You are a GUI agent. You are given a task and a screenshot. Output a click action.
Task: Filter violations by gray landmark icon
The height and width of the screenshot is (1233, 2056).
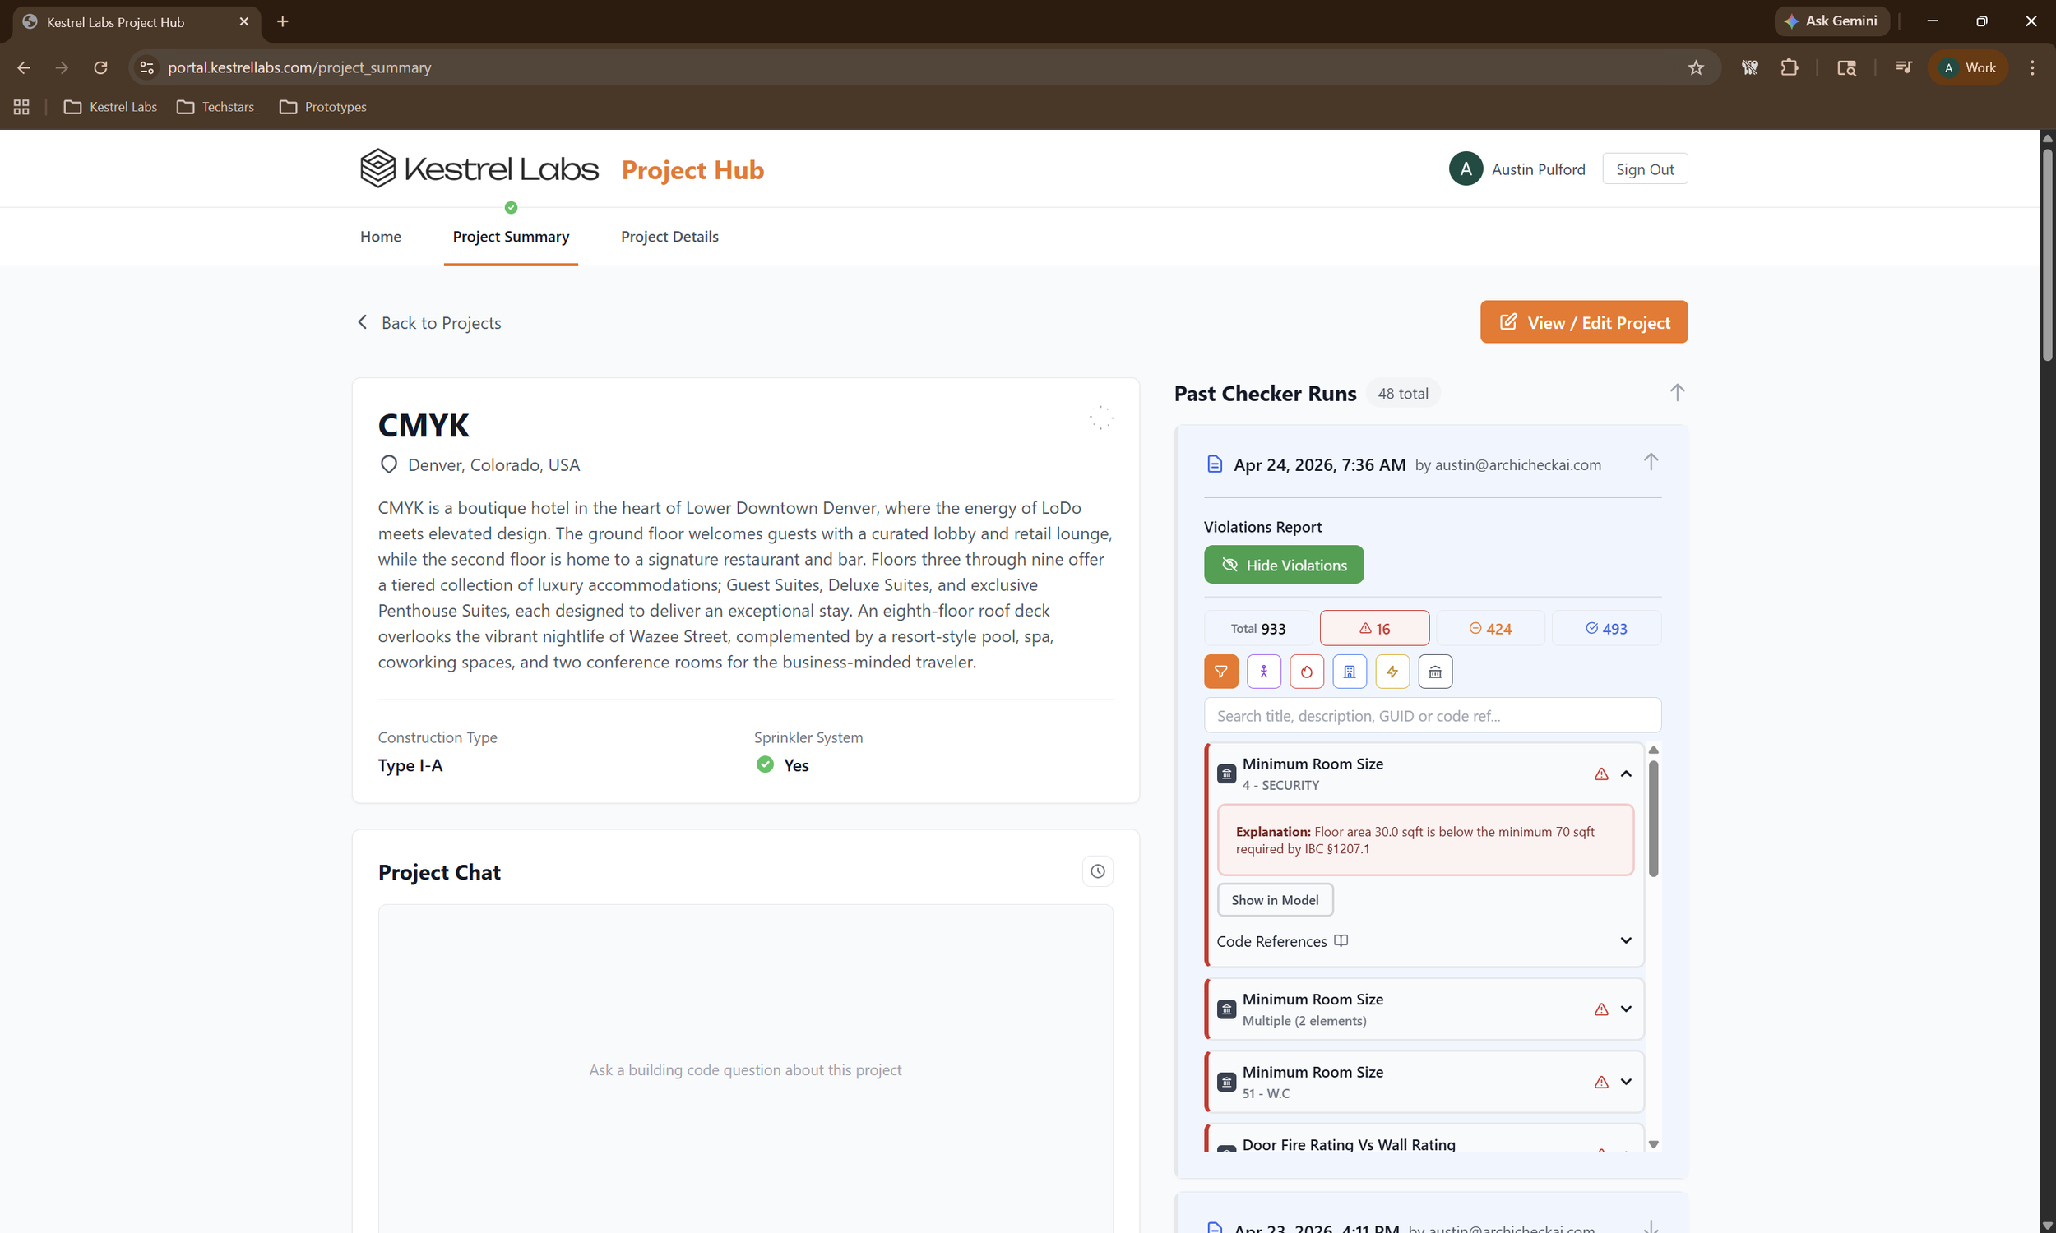coord(1435,672)
